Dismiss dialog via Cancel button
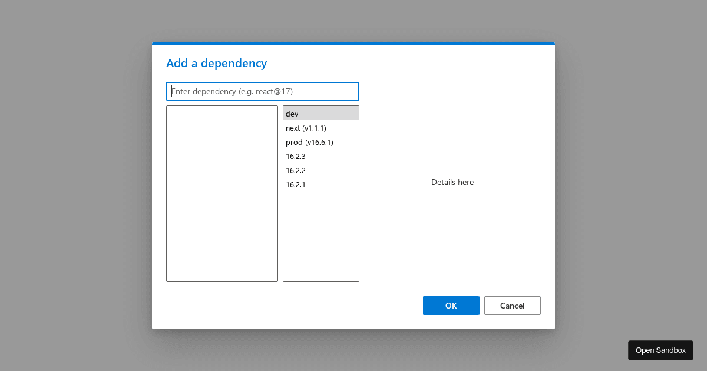Viewport: 707px width, 371px height. [x=512, y=306]
